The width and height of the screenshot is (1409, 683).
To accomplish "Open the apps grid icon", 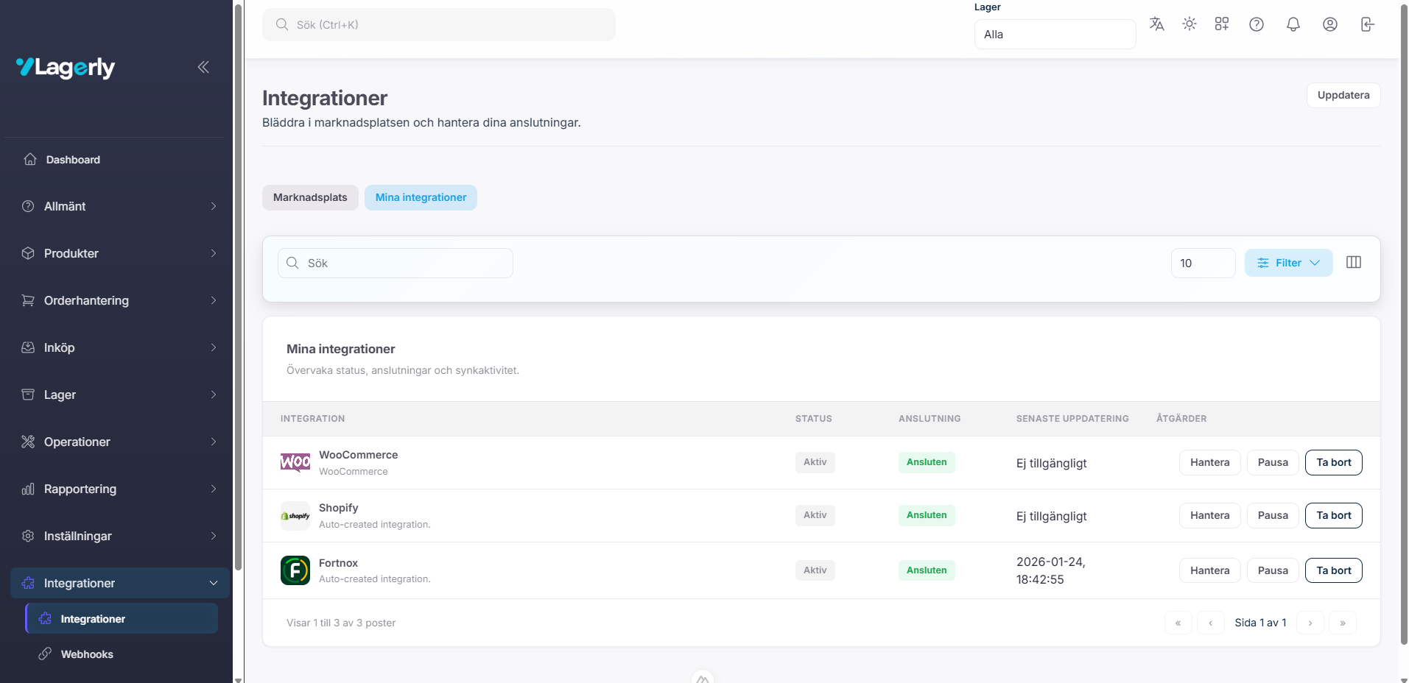I will pos(1222,24).
